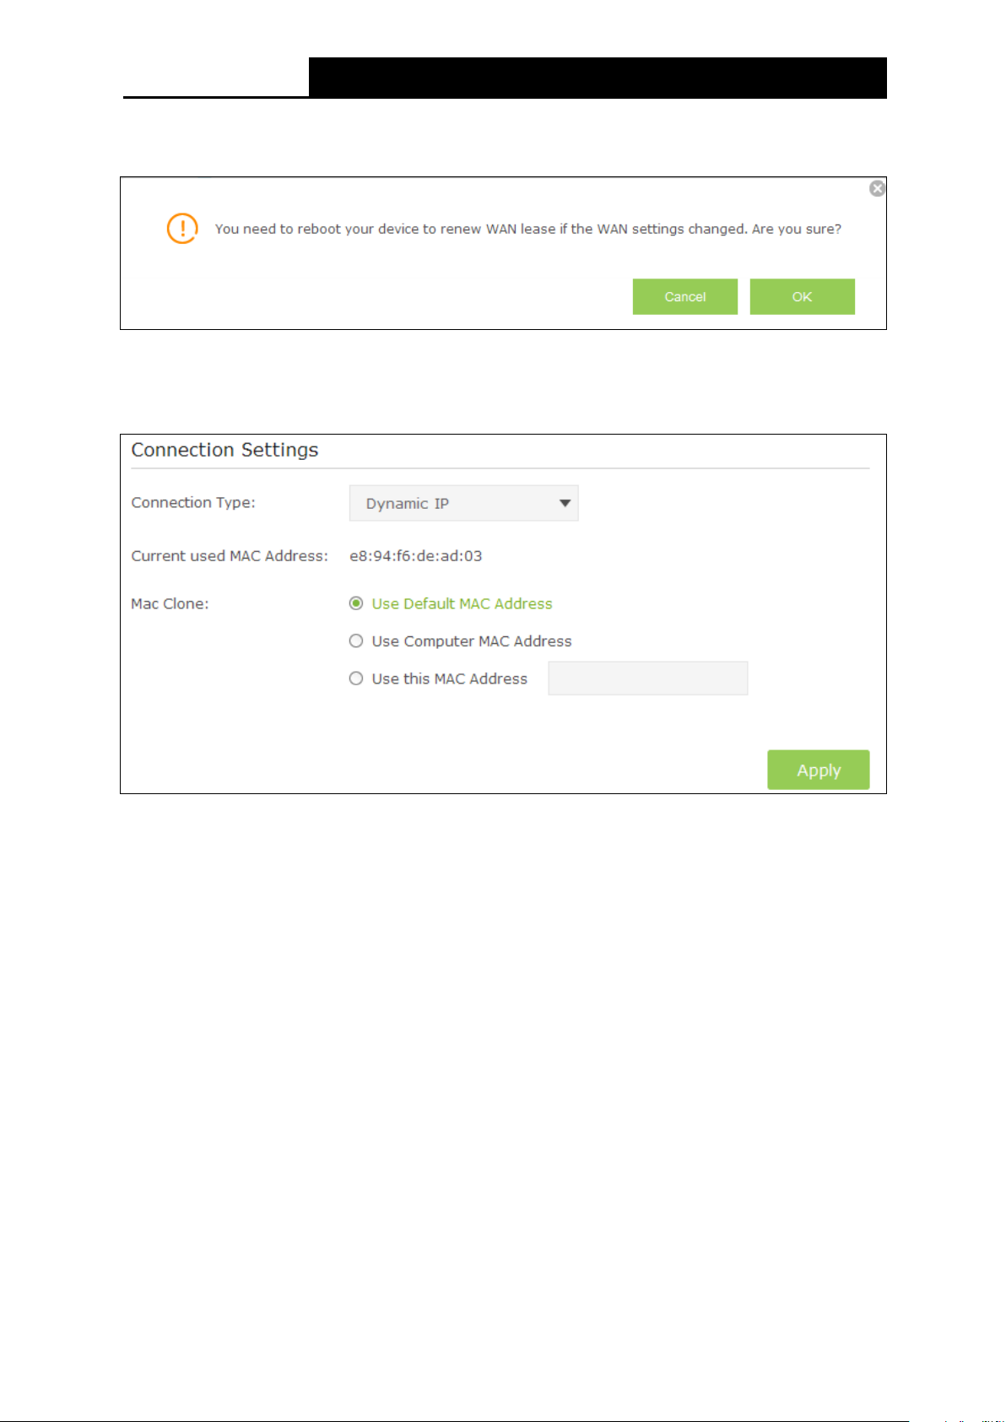Click the reboot warning message text

click(527, 229)
